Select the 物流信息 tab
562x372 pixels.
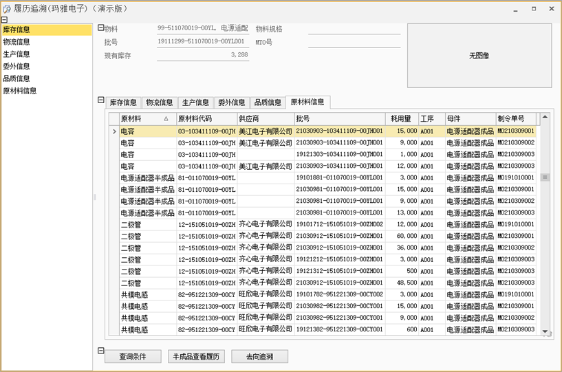159,102
